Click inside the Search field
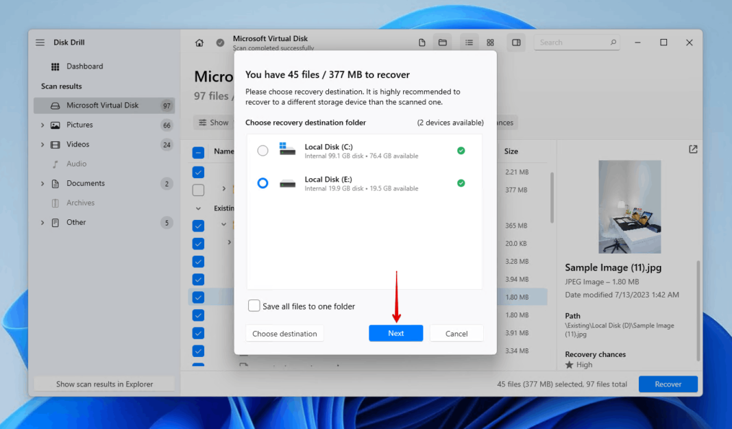Image resolution: width=732 pixels, height=429 pixels. point(576,42)
